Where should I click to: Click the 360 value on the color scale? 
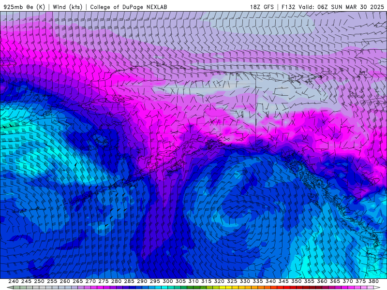[x=322, y=281]
